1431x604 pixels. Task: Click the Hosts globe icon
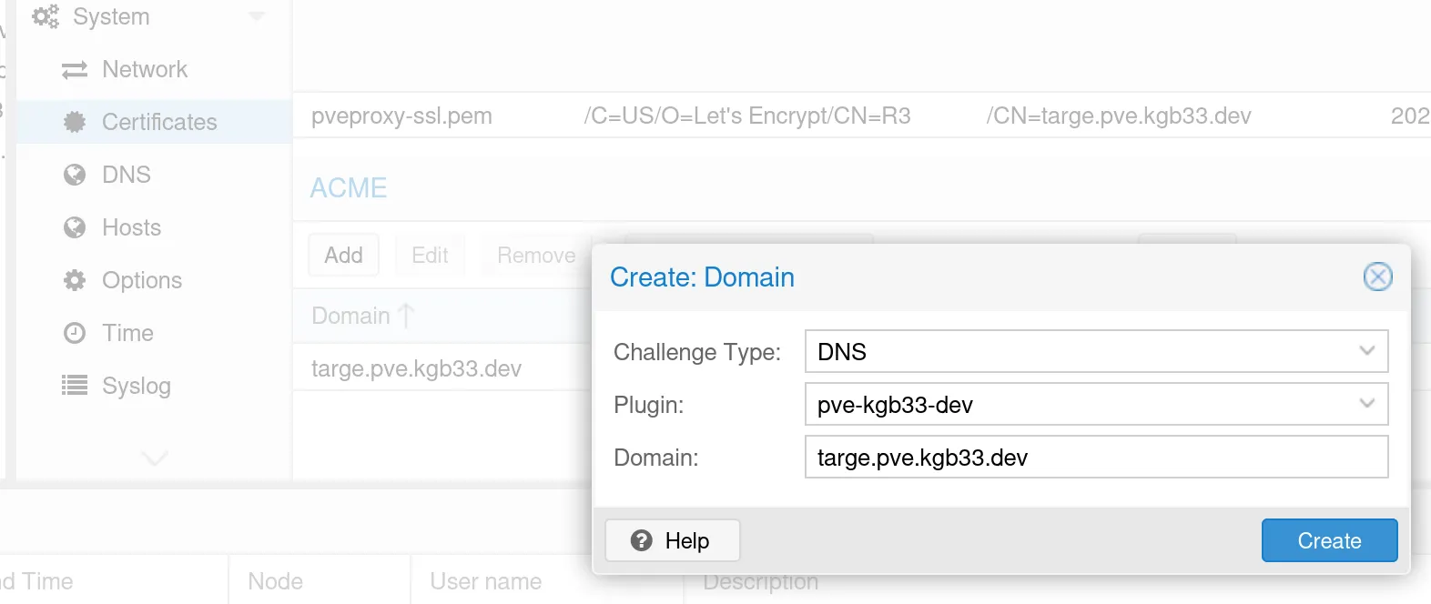[75, 227]
